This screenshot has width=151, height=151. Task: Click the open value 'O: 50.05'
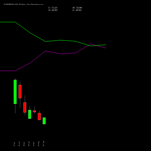coord(53,10)
